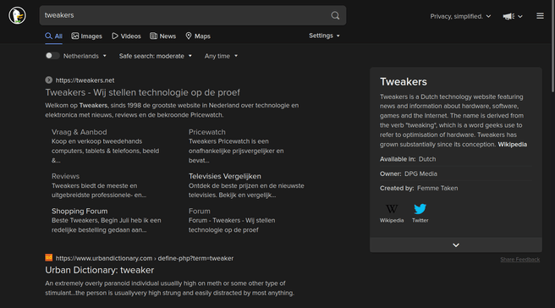Click the urbandictionary.com URL link

(145, 258)
